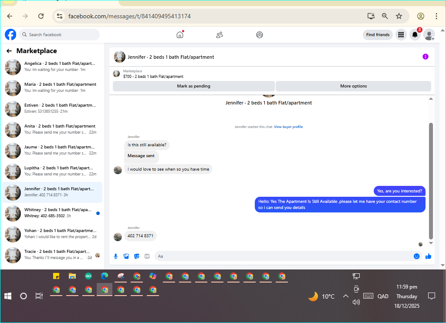
Task: Choose the GIF icon
Action: 147,256
